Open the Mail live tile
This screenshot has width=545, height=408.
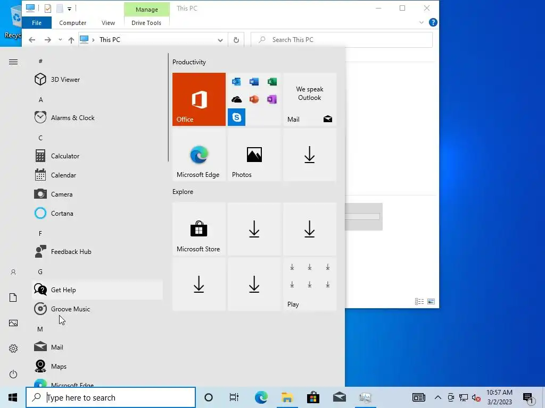pos(310,99)
